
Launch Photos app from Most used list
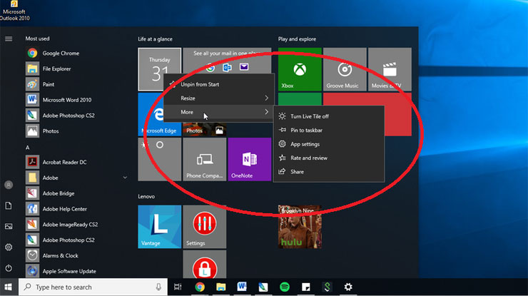tap(51, 131)
